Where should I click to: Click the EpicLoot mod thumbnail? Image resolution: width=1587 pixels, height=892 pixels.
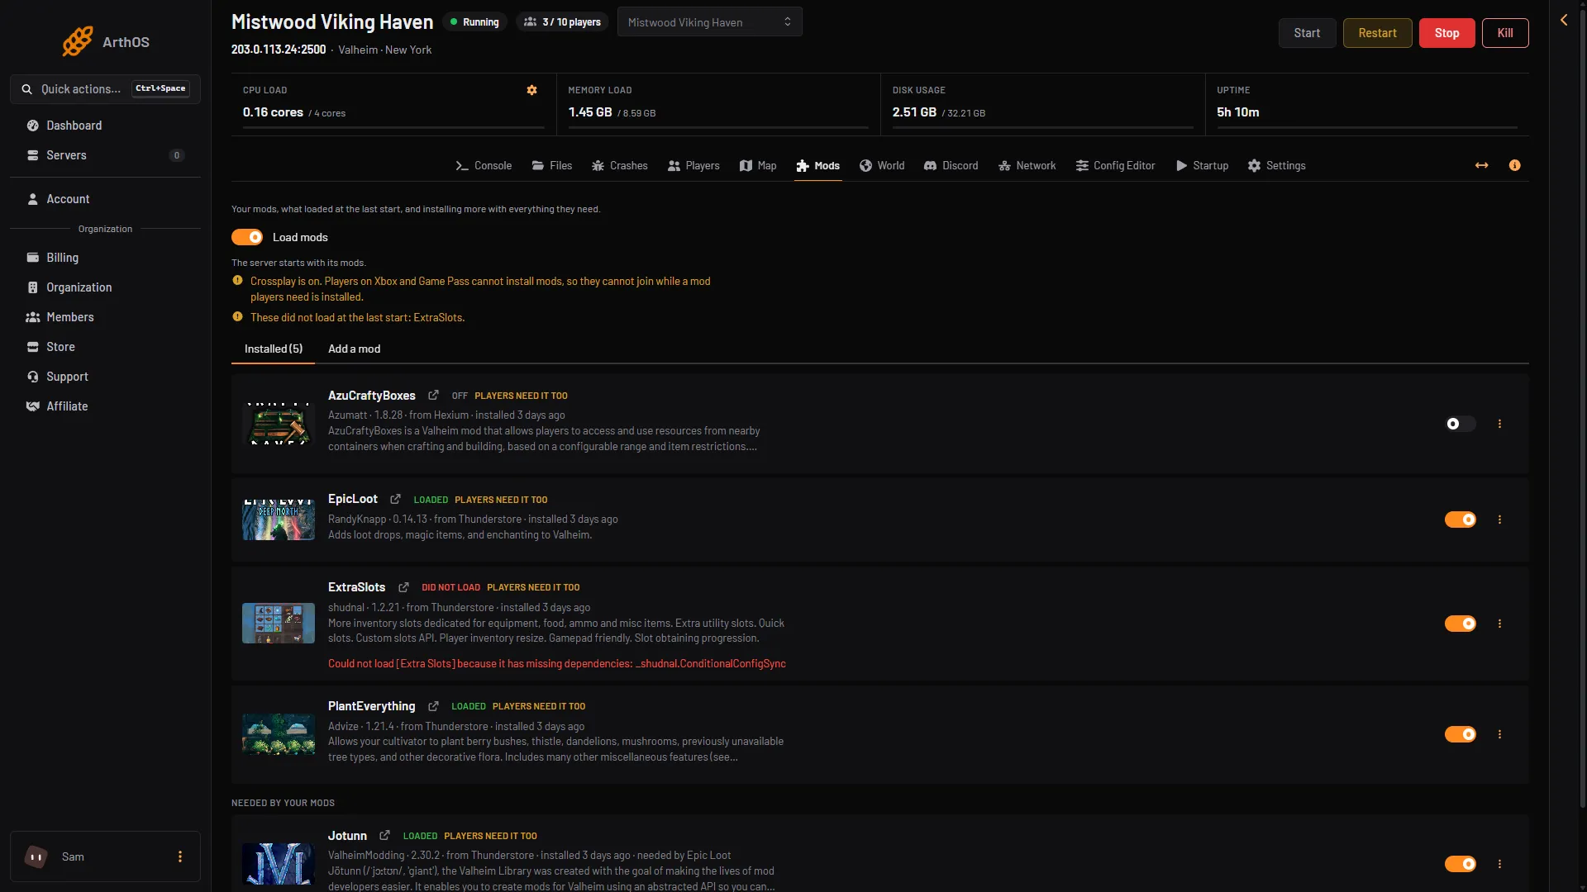coord(279,520)
